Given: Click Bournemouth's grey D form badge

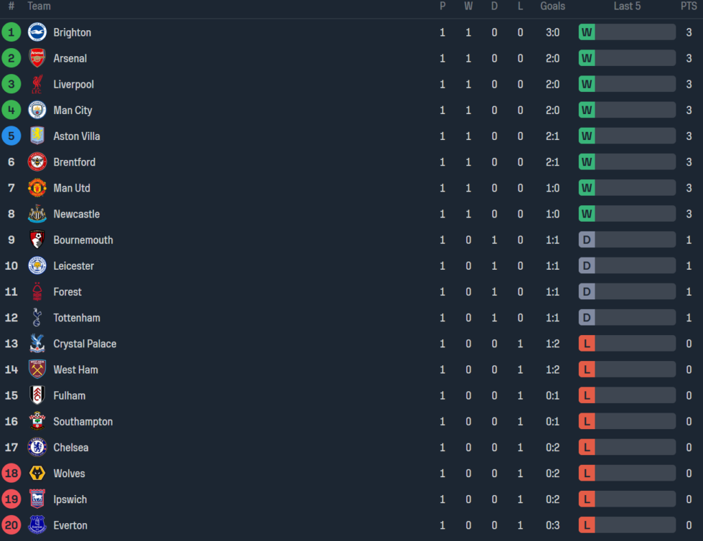Looking at the screenshot, I should pyautogui.click(x=587, y=240).
